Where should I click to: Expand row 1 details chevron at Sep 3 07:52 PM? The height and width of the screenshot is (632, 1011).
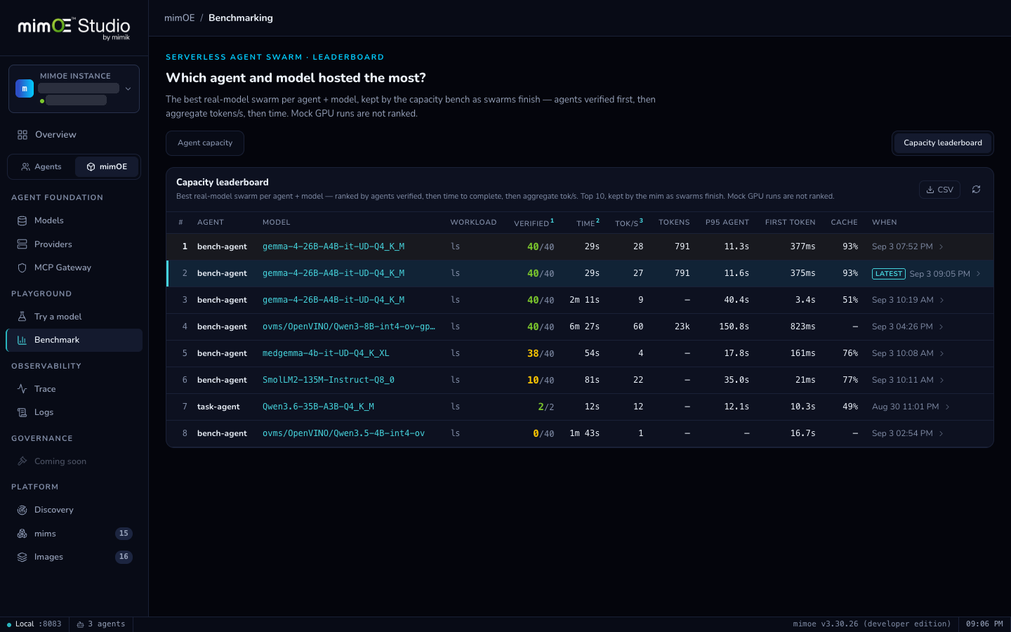941,247
